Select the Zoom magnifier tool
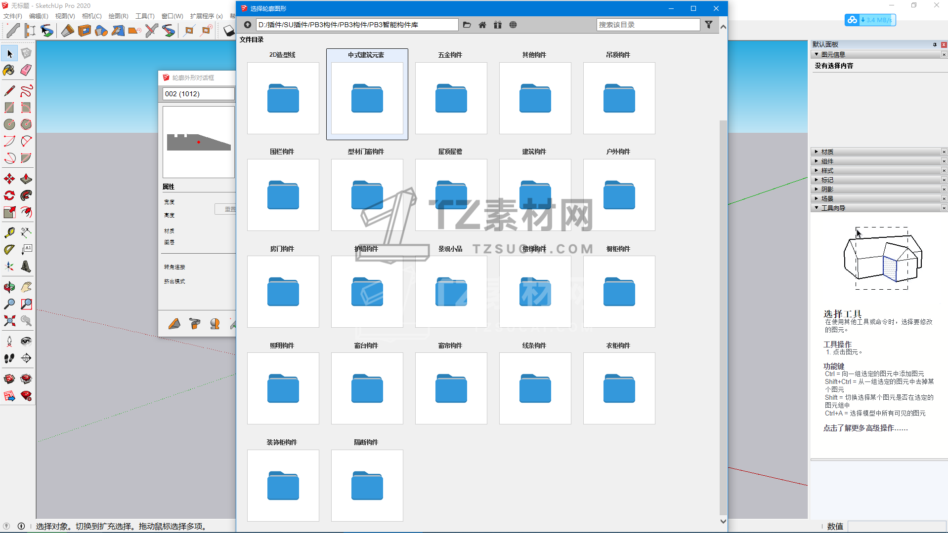 9,304
